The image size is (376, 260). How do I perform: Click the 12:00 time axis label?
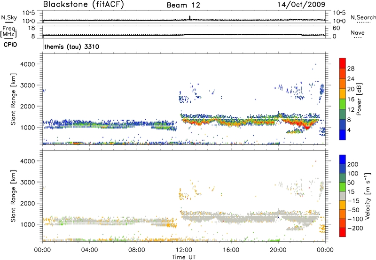[184, 250]
